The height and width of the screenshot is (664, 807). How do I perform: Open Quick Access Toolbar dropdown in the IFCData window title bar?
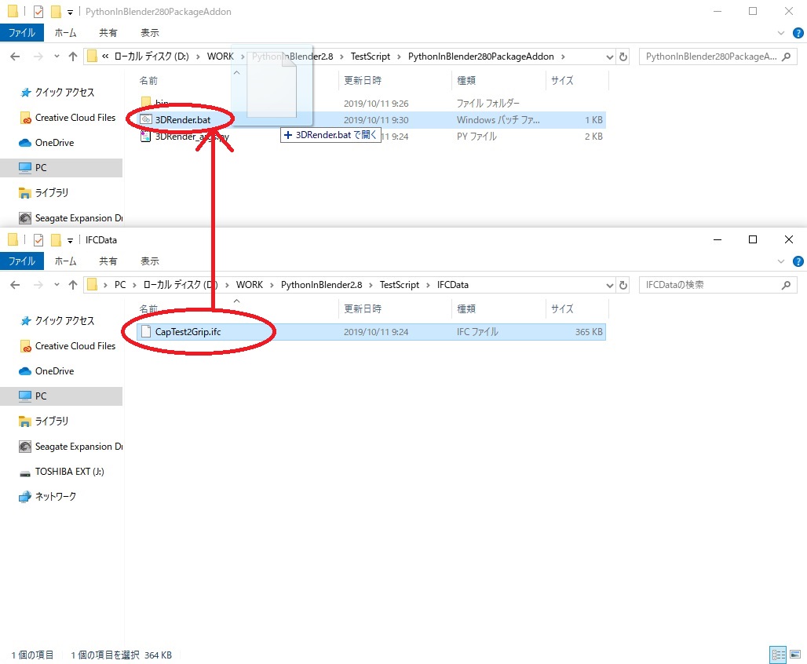click(x=70, y=240)
